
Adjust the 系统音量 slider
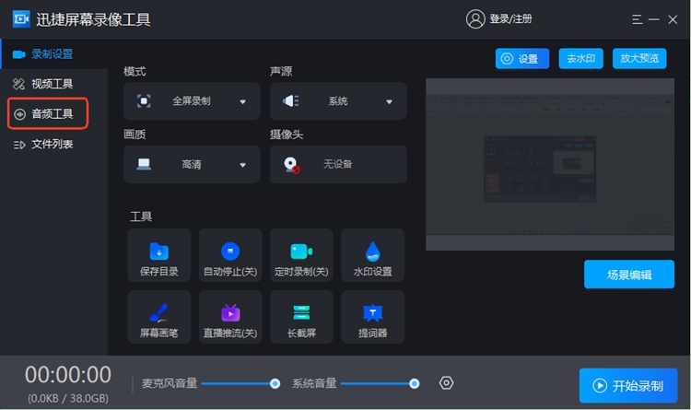[x=380, y=383]
